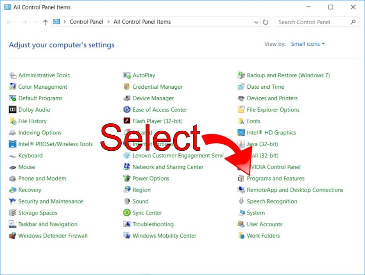Select the Ease of Access Center icon

tap(127, 110)
